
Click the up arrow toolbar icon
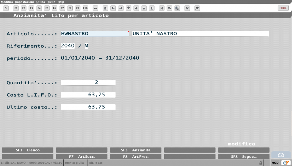coord(129,8)
